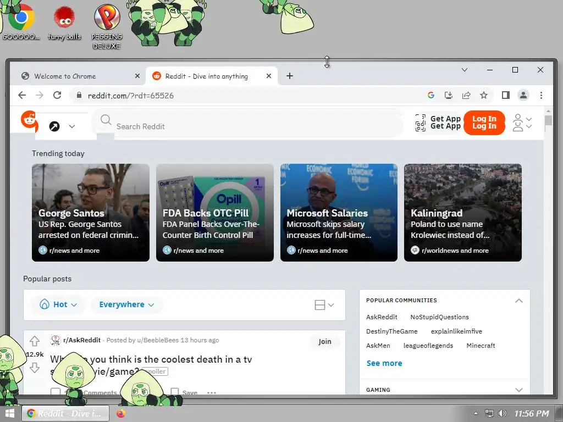The height and width of the screenshot is (422, 563).
Task: Click the r/AskReddit community avatar
Action: [56, 340]
